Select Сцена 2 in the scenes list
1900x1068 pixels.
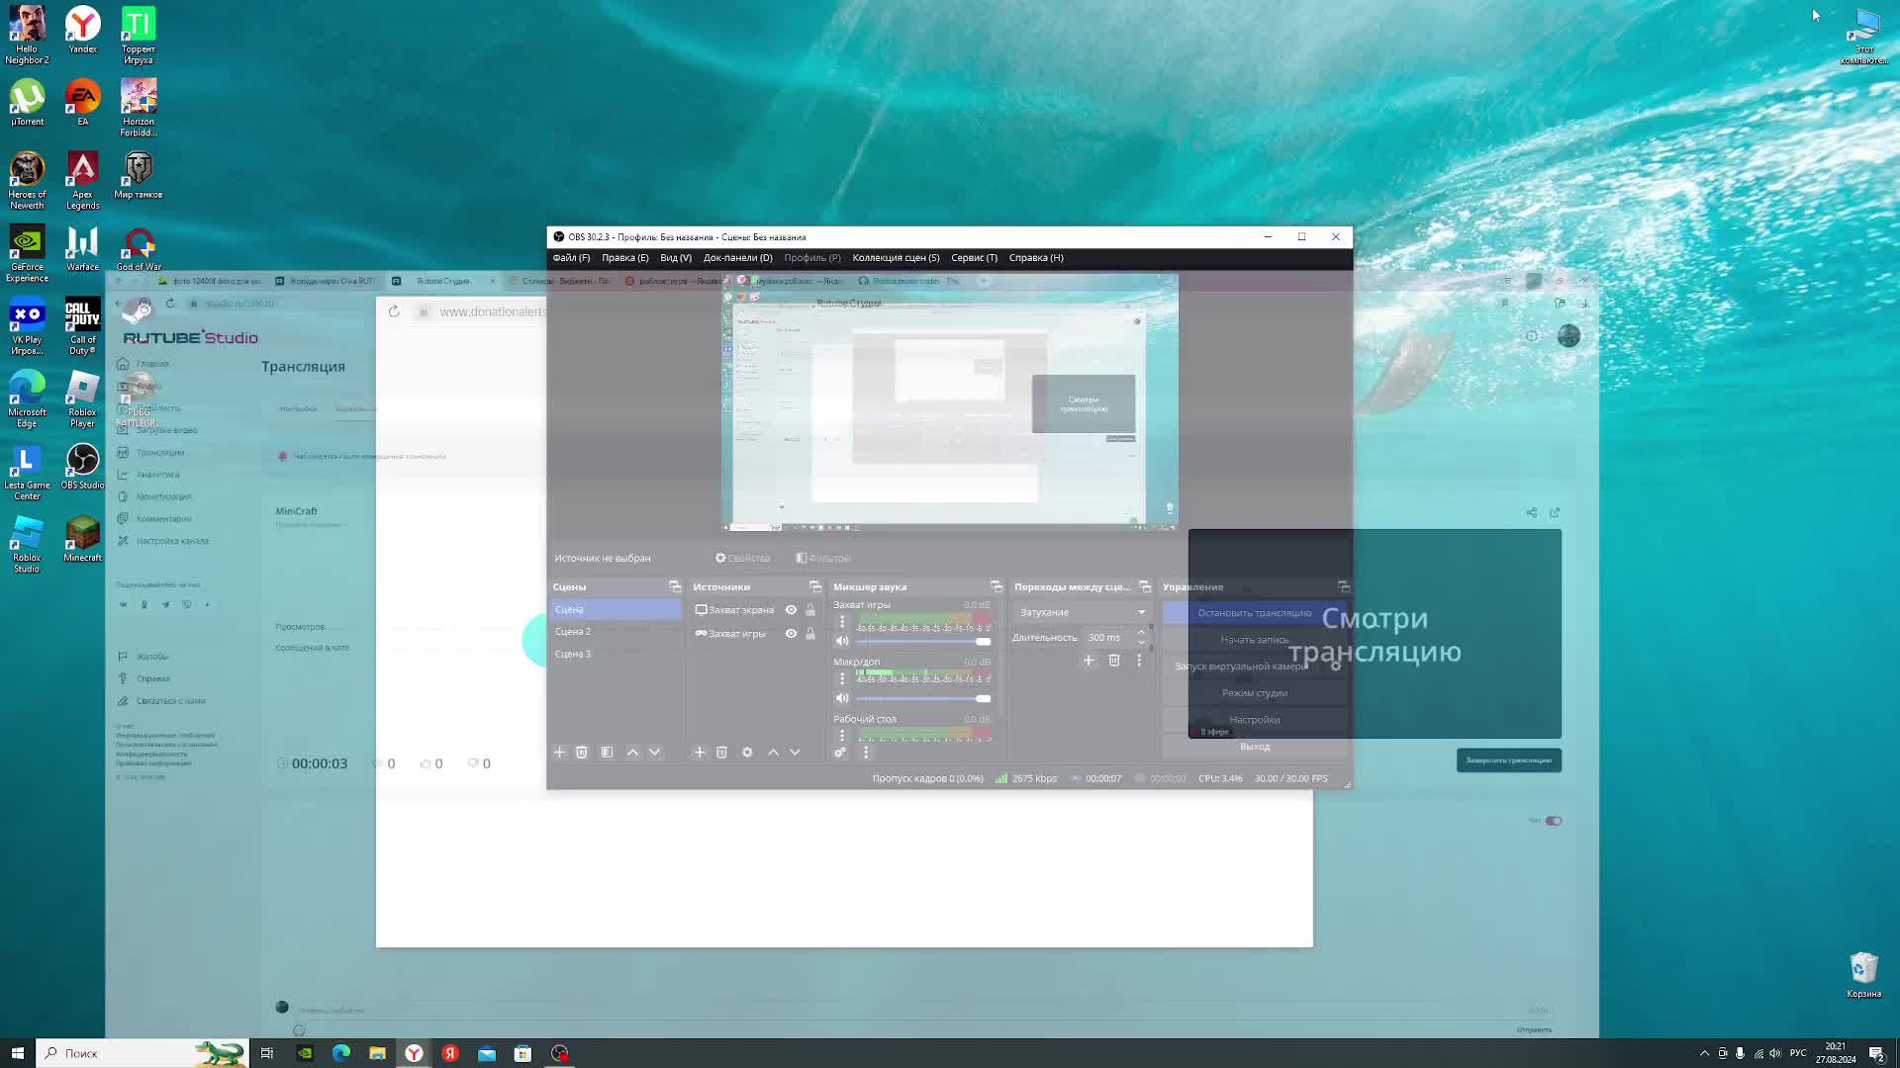[573, 632]
